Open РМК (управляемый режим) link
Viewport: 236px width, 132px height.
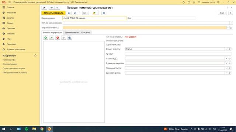click(x=15, y=73)
